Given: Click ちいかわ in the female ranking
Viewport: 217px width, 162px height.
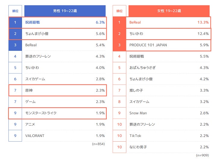Looking at the screenshot, I should (x=136, y=34).
